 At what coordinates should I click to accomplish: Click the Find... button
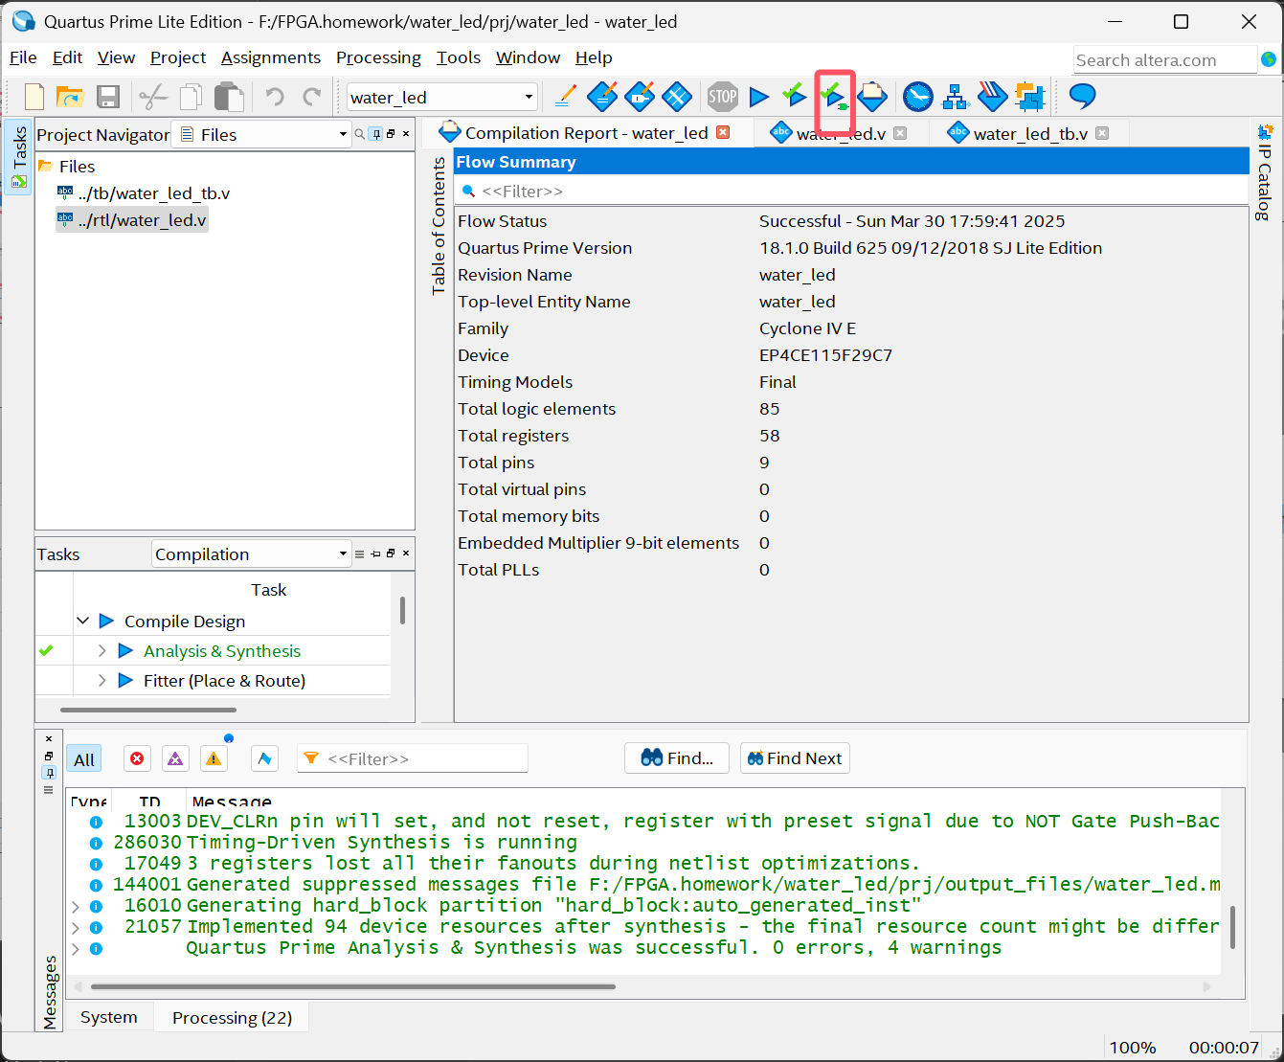(x=677, y=758)
